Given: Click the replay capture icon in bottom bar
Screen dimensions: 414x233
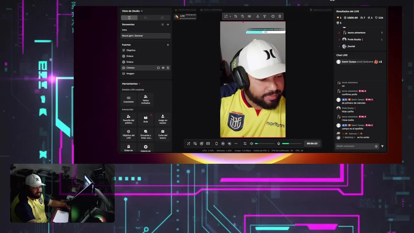Looking at the screenshot, I should (x=229, y=144).
